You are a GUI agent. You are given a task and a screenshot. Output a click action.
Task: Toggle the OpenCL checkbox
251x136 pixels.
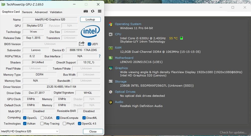25,118
